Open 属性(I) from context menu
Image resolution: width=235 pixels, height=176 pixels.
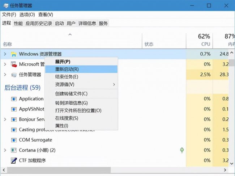81,126
